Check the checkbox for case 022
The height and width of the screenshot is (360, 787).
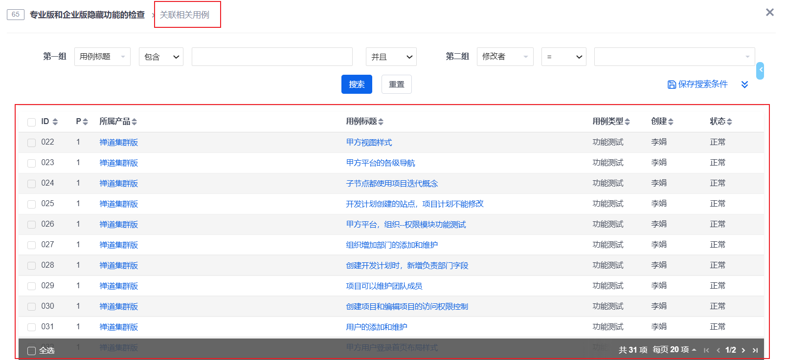pyautogui.click(x=32, y=143)
